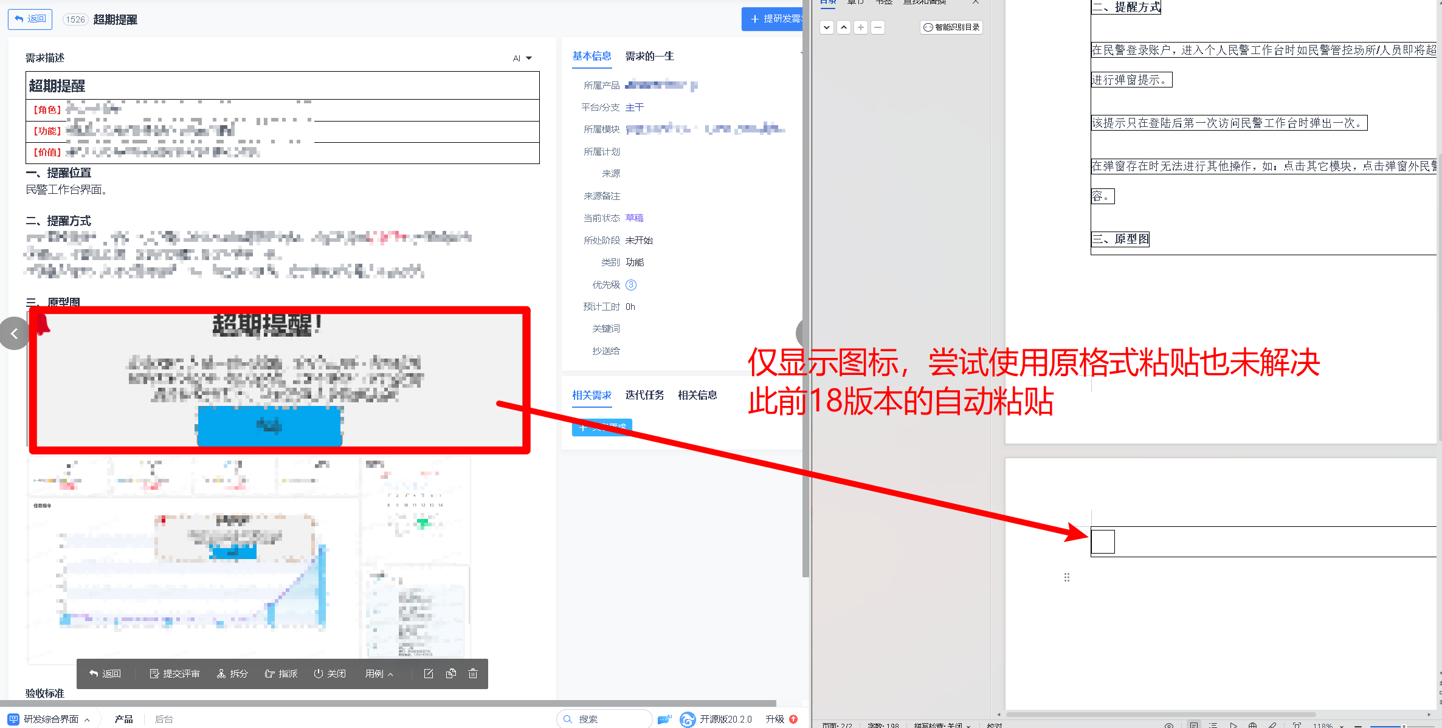
Task: Click the zoom slider handle in status bar
Action: 1403,726
